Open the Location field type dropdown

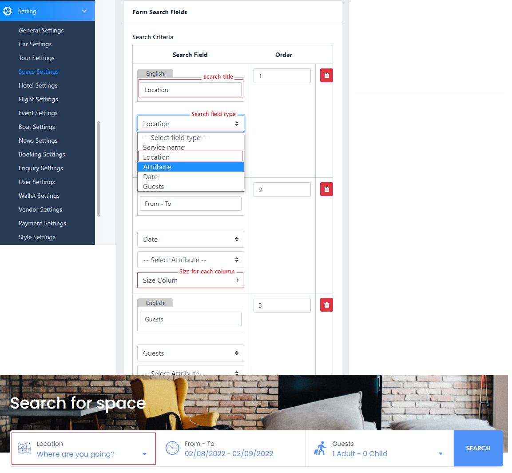tap(191, 124)
